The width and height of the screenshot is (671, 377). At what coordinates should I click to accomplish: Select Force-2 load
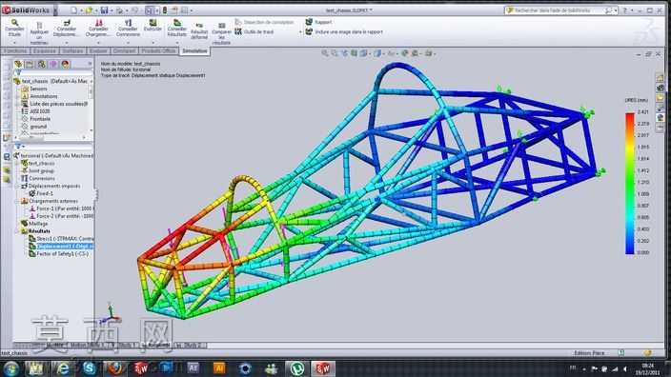point(61,216)
